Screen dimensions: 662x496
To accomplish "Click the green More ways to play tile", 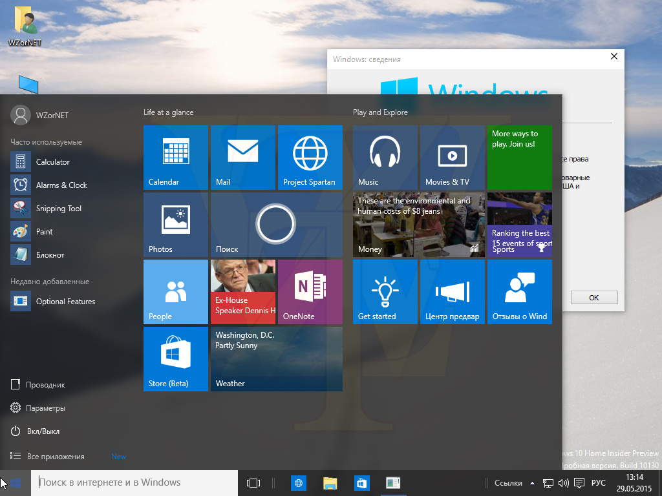I will (x=519, y=158).
